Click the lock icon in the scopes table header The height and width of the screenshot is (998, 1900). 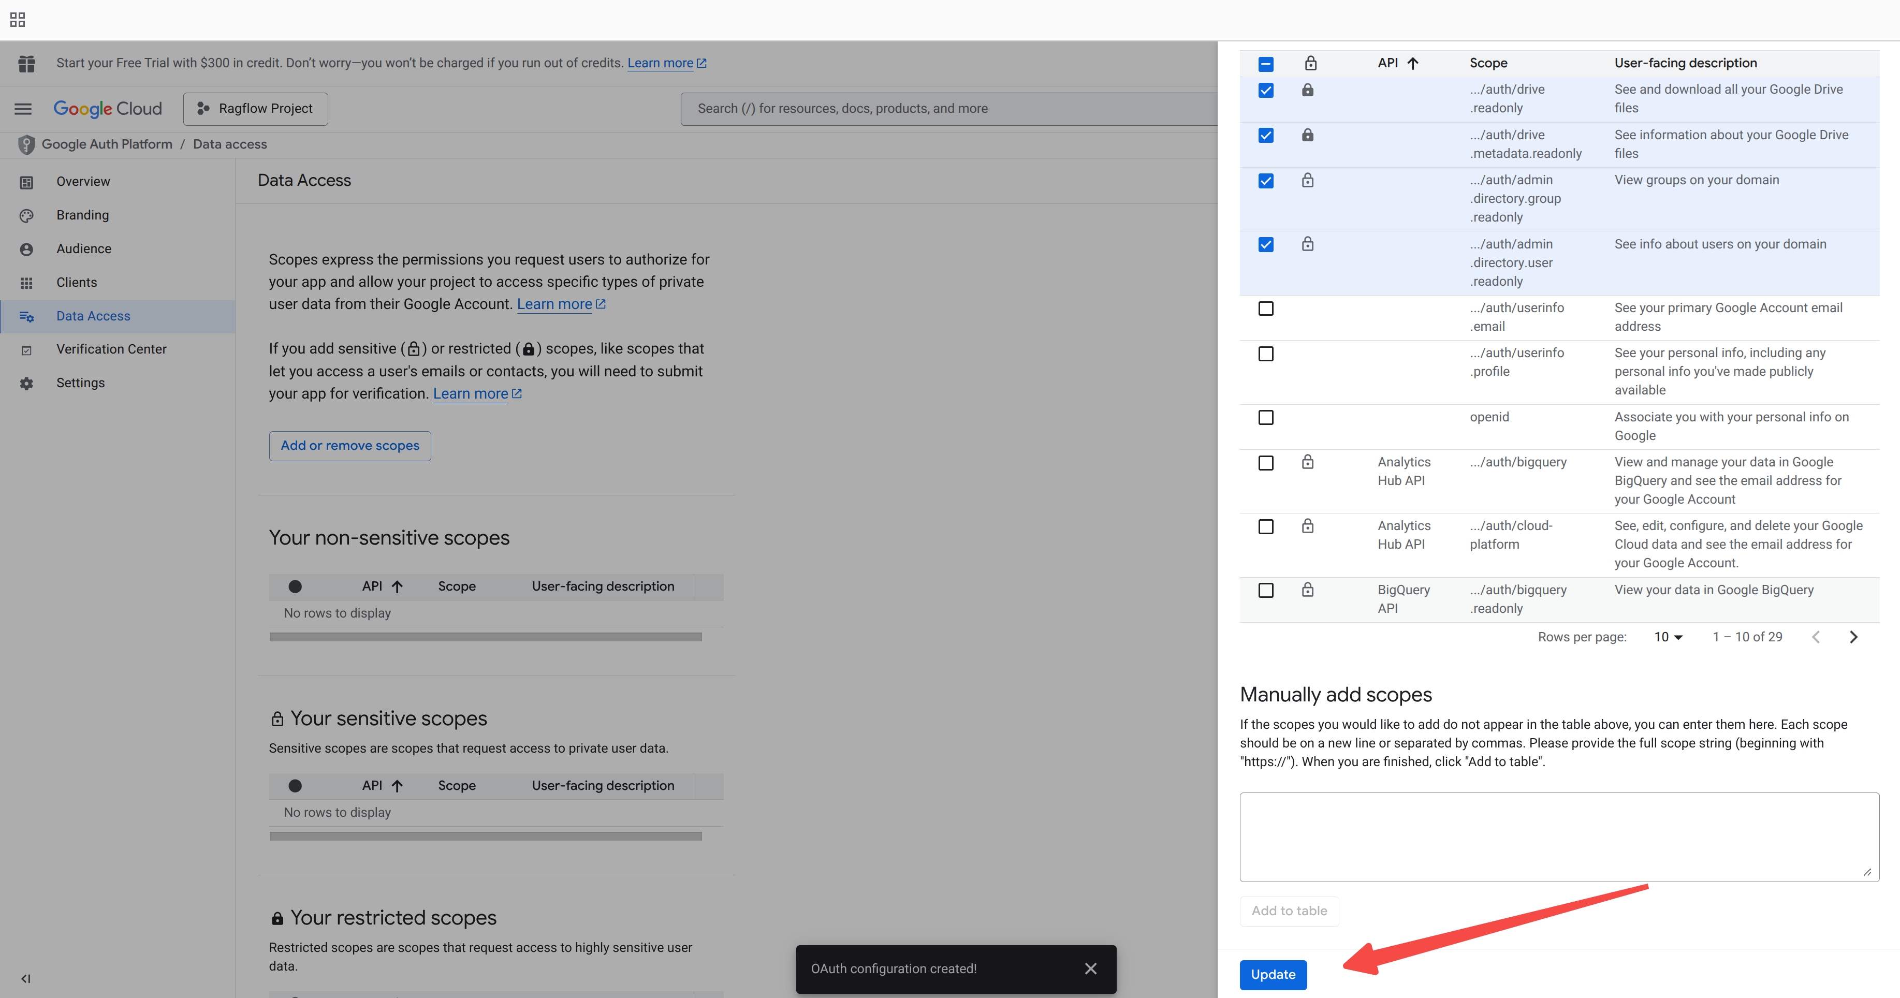coord(1310,64)
